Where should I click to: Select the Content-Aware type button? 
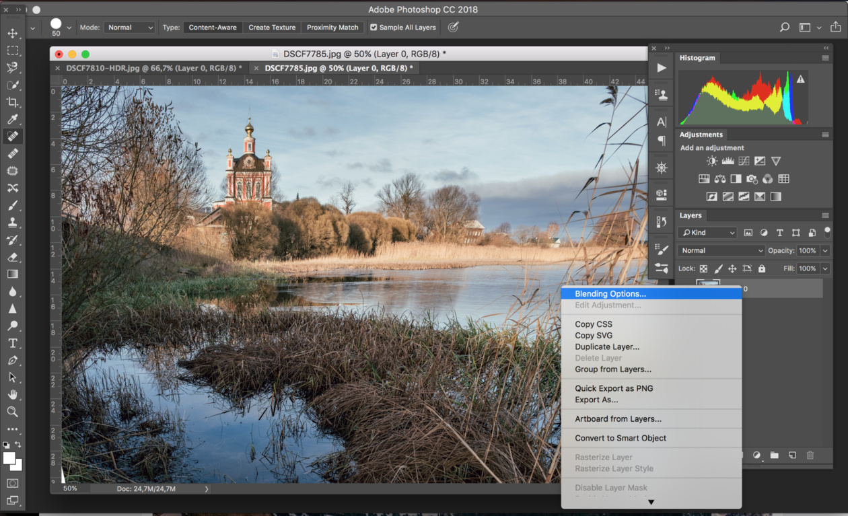point(213,28)
